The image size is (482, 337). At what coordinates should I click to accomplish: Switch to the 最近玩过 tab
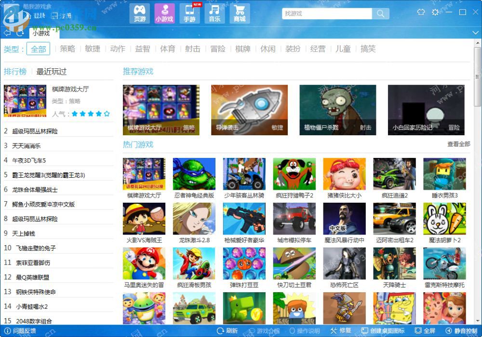coord(52,72)
